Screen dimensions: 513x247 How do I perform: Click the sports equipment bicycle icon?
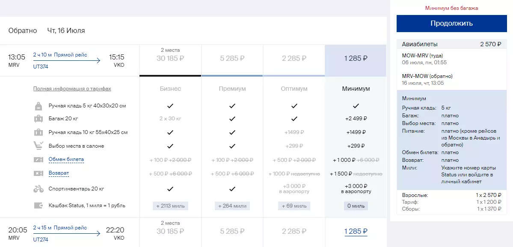39,189
